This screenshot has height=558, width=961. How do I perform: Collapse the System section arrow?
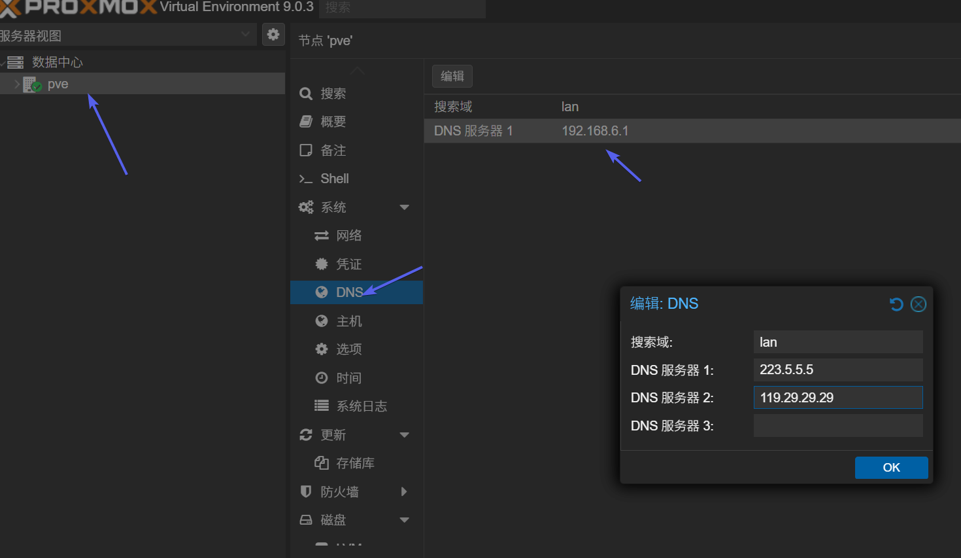[404, 207]
